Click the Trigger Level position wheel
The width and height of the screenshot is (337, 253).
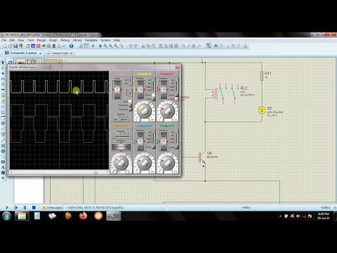(x=117, y=89)
